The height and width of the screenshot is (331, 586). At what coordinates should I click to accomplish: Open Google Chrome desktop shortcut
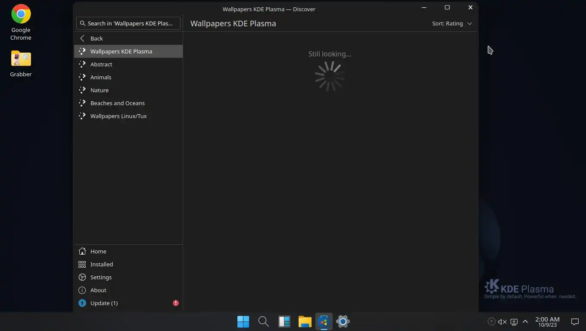pyautogui.click(x=21, y=22)
